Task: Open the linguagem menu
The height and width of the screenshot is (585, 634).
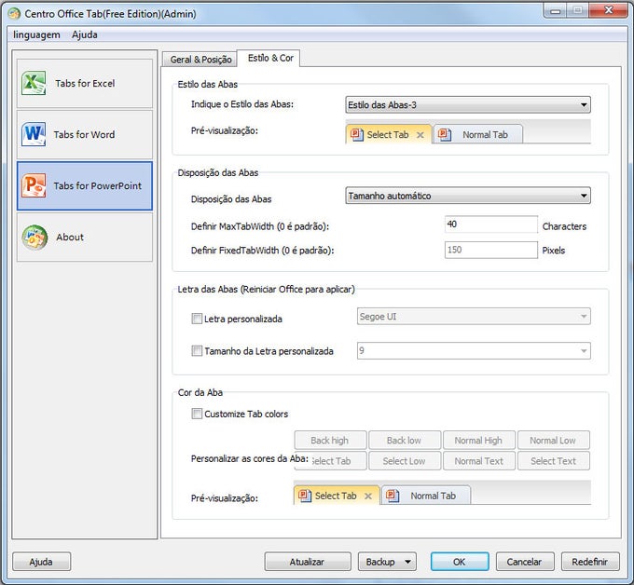Action: [x=36, y=34]
